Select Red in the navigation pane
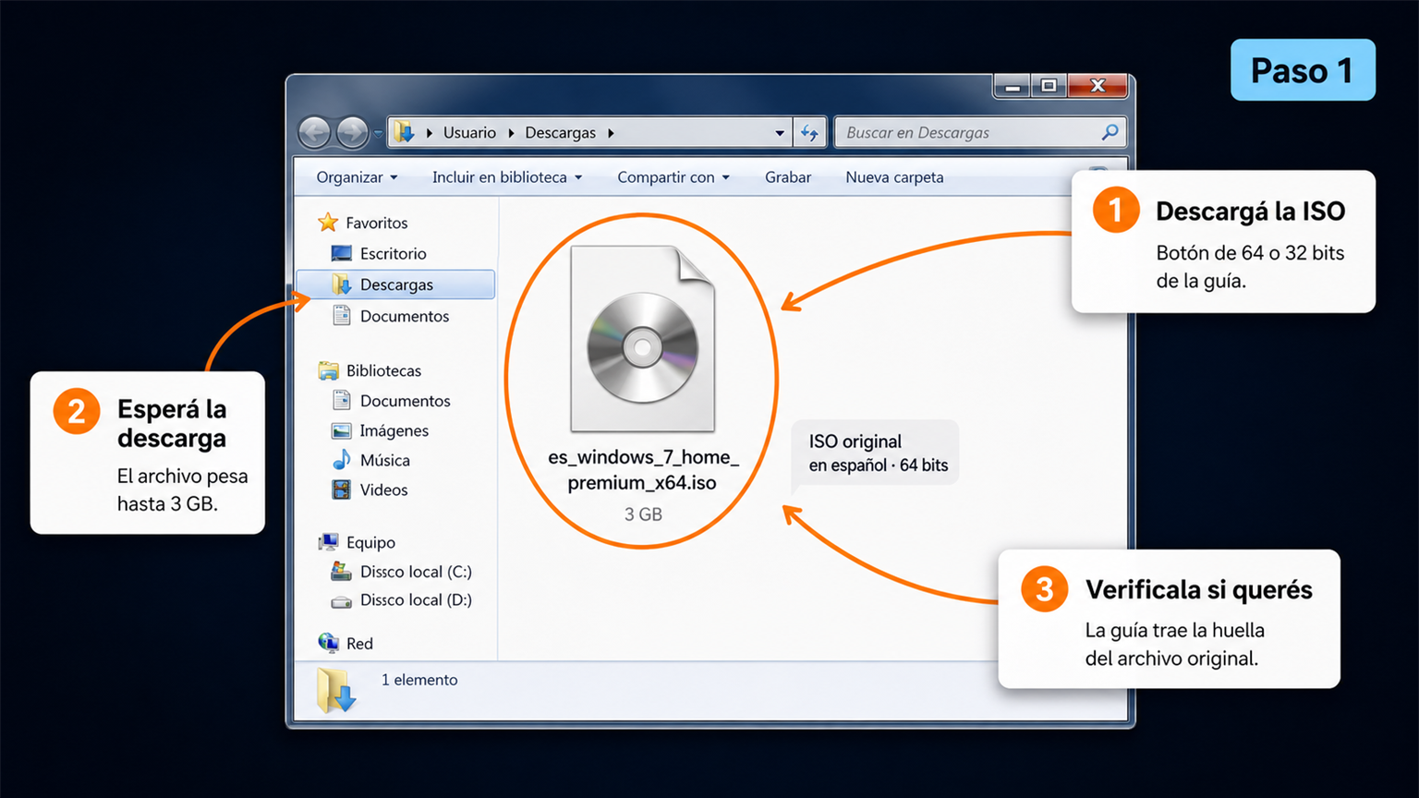 pyautogui.click(x=359, y=644)
